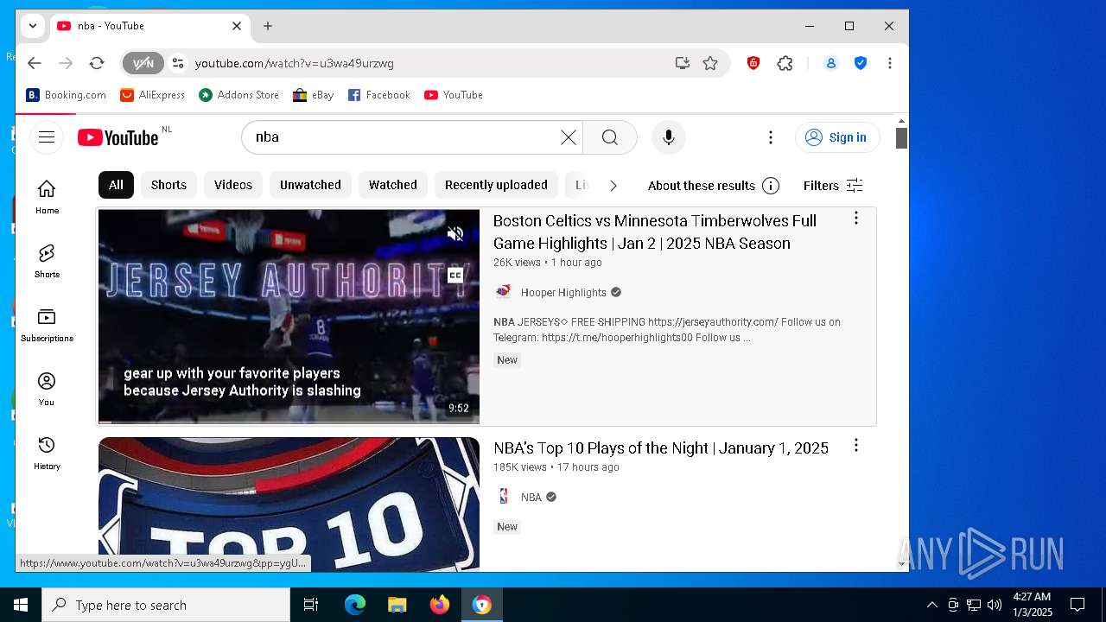Bookmark this page with the star
The image size is (1106, 622).
[x=710, y=63]
